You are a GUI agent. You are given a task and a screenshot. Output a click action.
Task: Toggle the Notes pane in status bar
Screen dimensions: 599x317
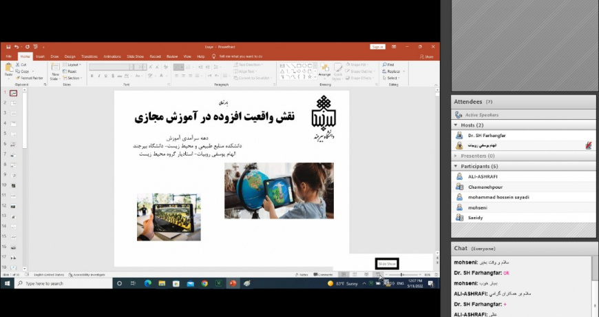point(302,274)
